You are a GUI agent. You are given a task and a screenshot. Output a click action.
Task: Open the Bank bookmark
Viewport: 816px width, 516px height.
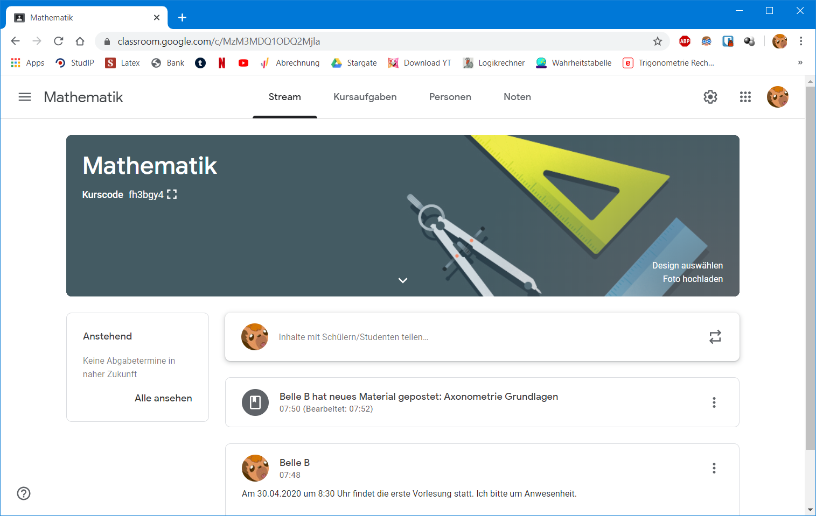pyautogui.click(x=168, y=63)
